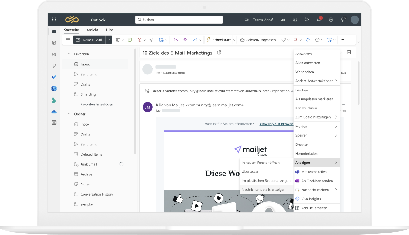409x235 pixels.
Task: Click the Delete trash icon
Action: click(118, 40)
